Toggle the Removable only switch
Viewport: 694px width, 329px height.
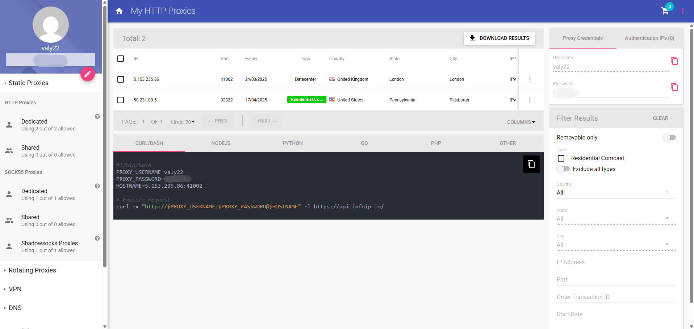click(x=669, y=137)
